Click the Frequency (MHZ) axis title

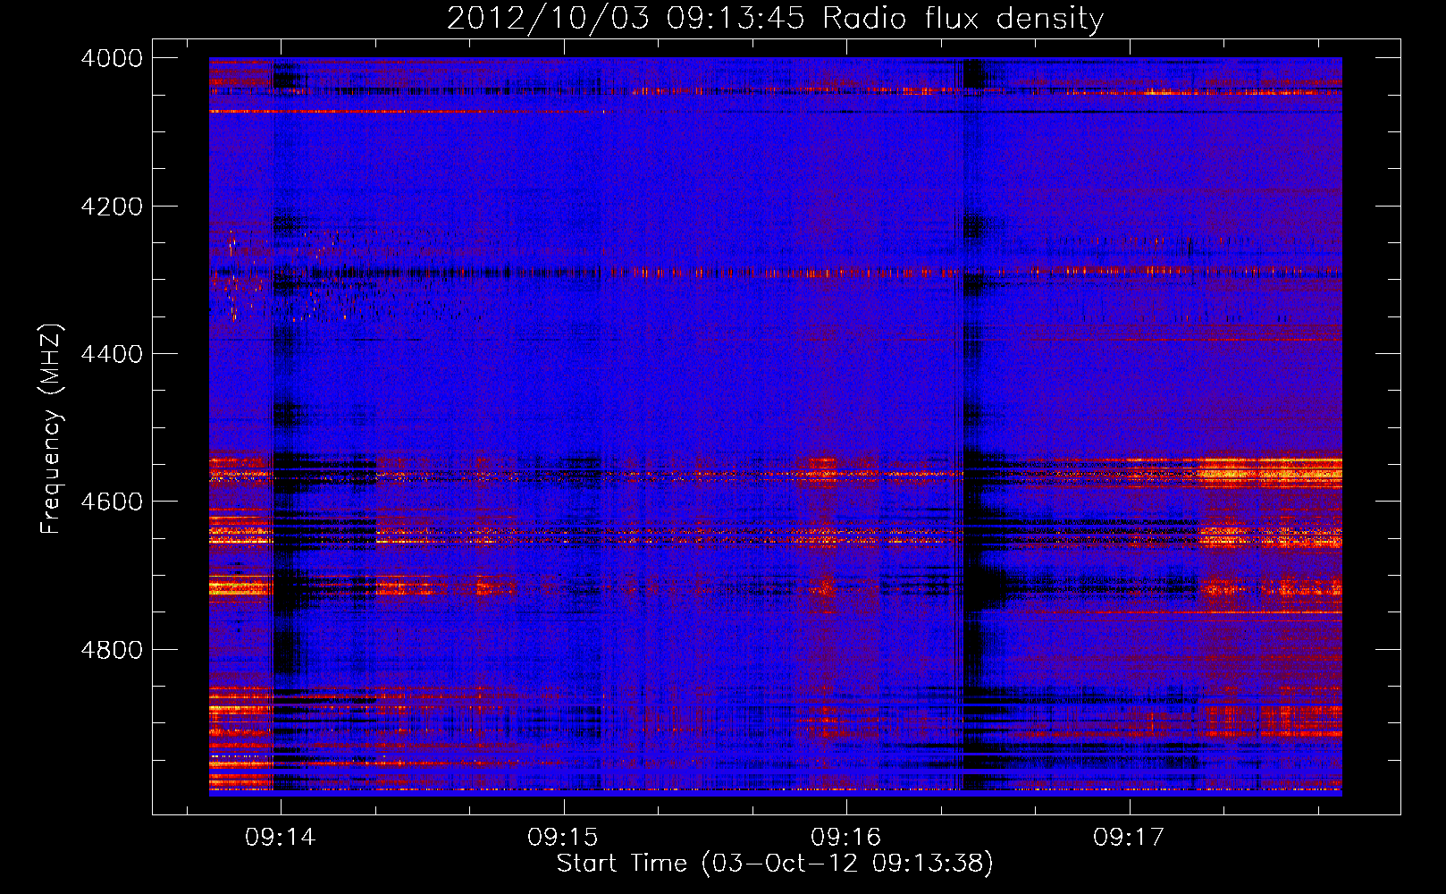(51, 429)
